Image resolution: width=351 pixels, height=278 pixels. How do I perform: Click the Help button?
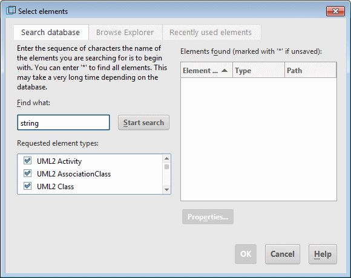(323, 254)
